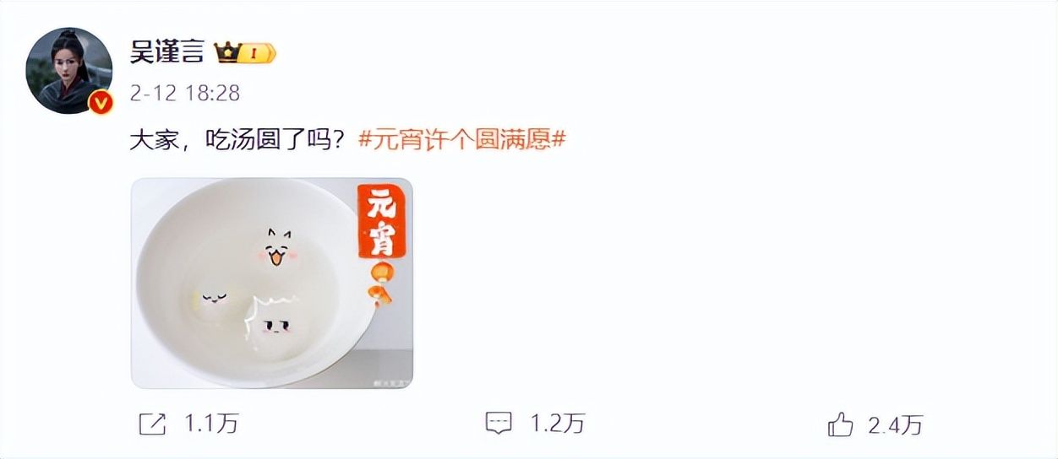Click the orange 元宵 sticker on photo
Image resolution: width=1058 pixels, height=459 pixels.
[x=382, y=222]
